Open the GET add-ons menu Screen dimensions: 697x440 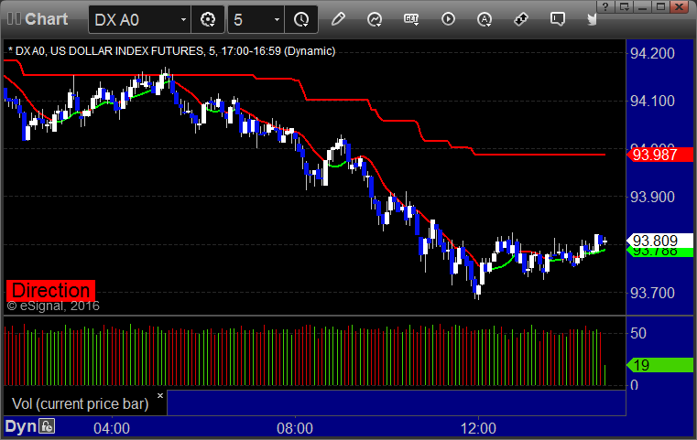click(411, 19)
